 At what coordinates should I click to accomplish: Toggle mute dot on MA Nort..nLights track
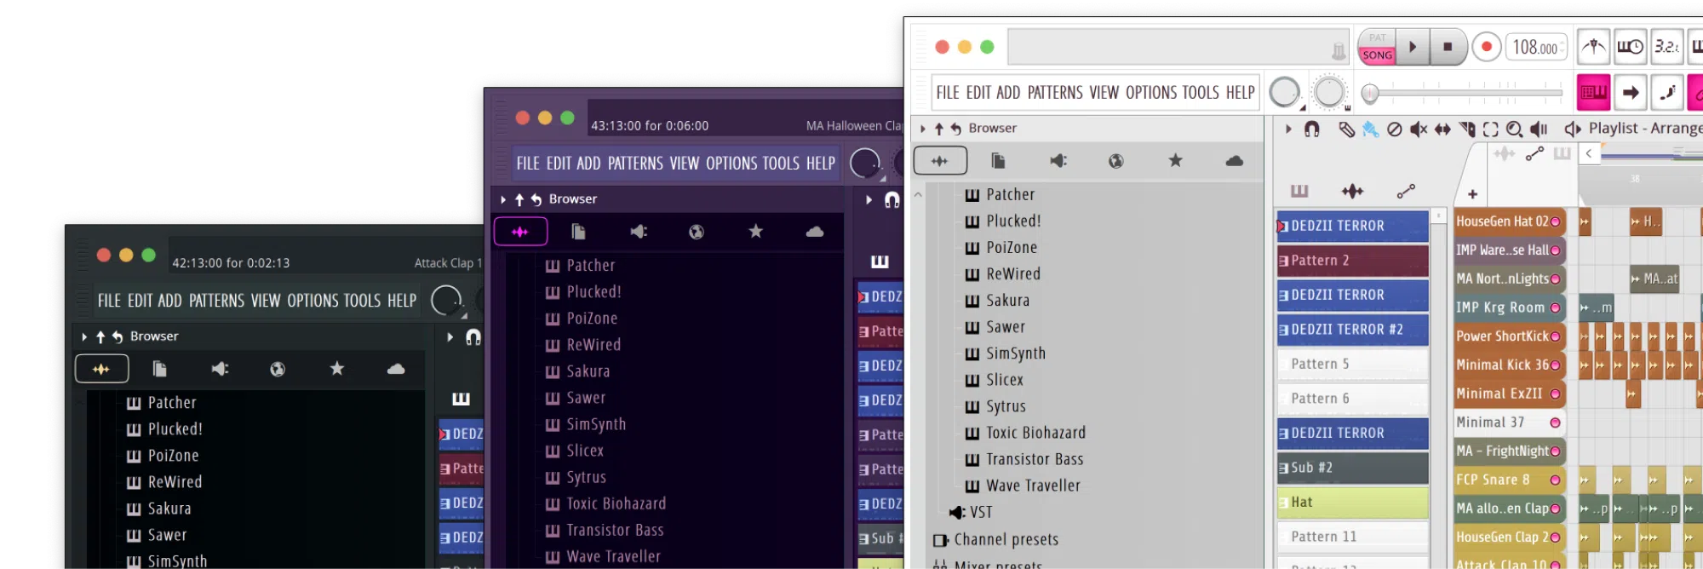tap(1555, 279)
